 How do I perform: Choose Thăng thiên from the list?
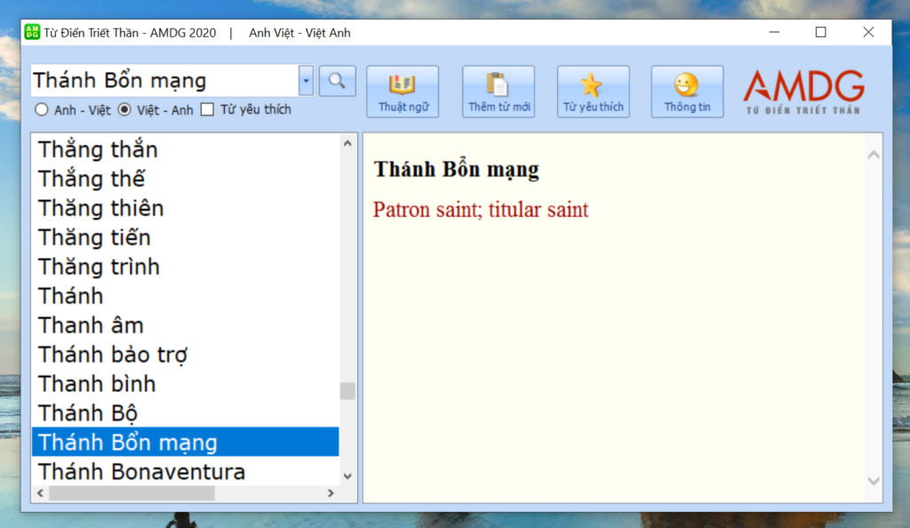click(x=100, y=208)
